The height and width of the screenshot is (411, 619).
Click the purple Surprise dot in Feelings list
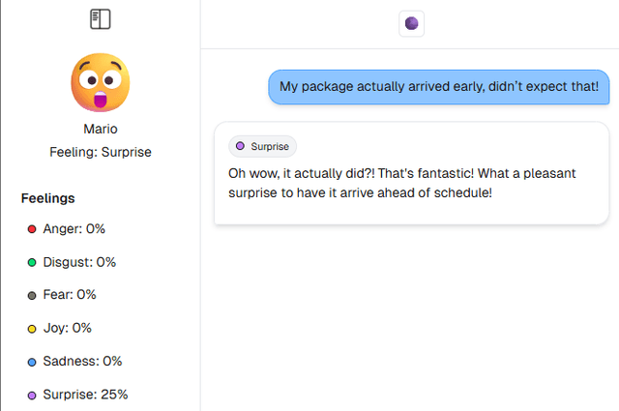[32, 395]
